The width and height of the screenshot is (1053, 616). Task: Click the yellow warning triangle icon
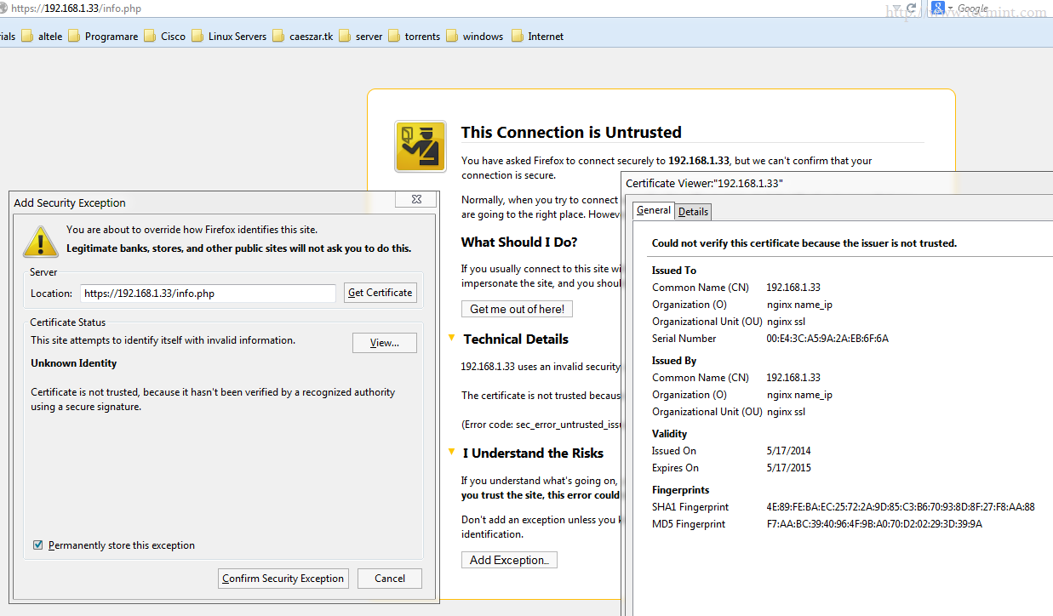[41, 241]
